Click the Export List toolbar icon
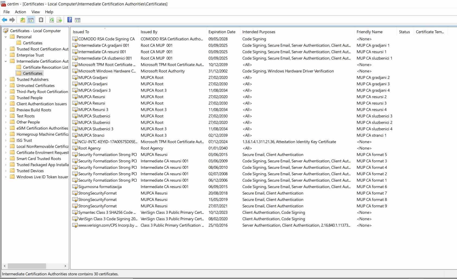The height and width of the screenshot is (279, 457). click(59, 20)
